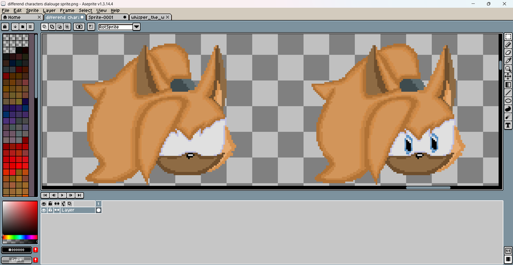The height and width of the screenshot is (265, 513).
Task: Open the Sprite menu
Action: pyautogui.click(x=32, y=10)
